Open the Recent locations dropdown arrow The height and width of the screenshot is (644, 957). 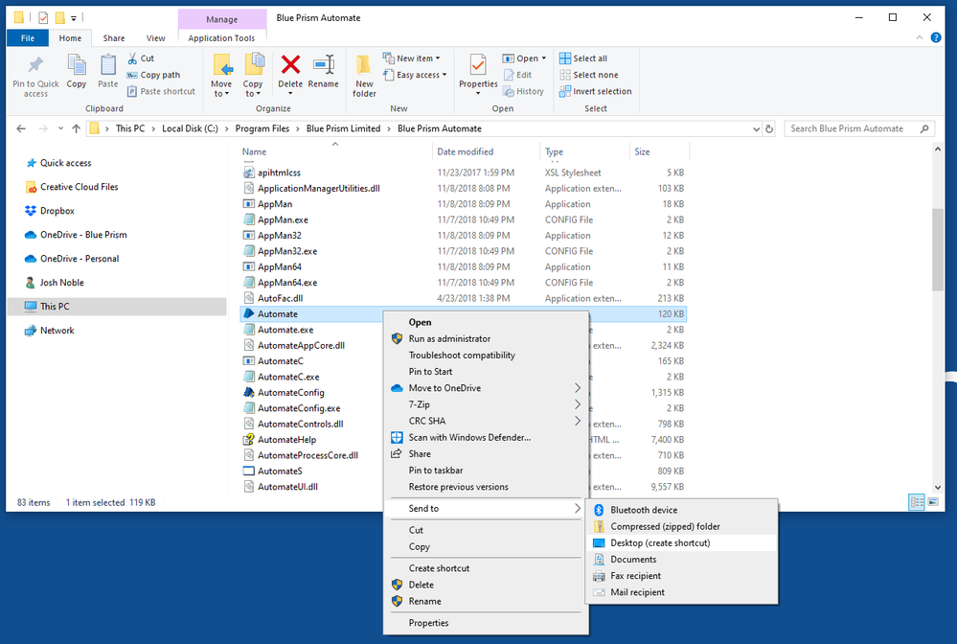tap(60, 128)
